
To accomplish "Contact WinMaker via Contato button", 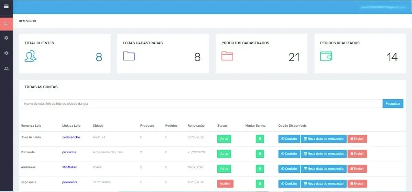I will [x=289, y=169].
